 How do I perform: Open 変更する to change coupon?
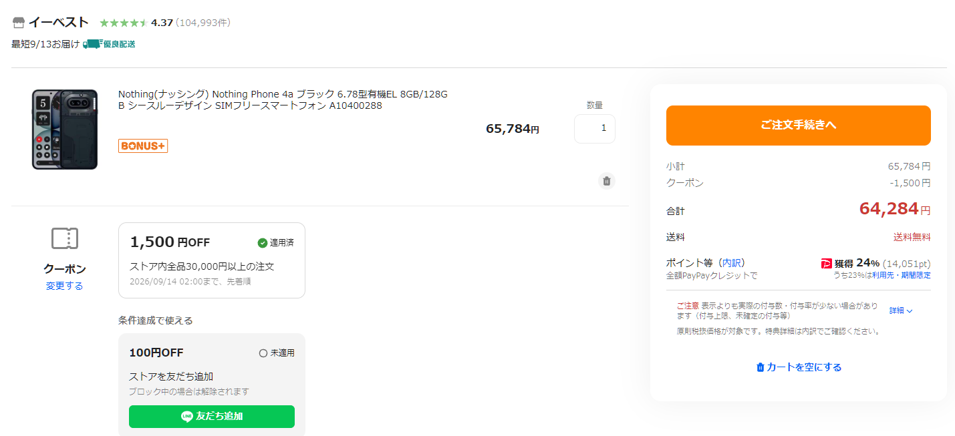[x=65, y=286]
